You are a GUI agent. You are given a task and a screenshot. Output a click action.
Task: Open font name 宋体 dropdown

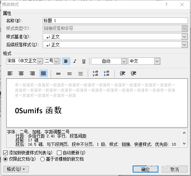[x=40, y=61]
